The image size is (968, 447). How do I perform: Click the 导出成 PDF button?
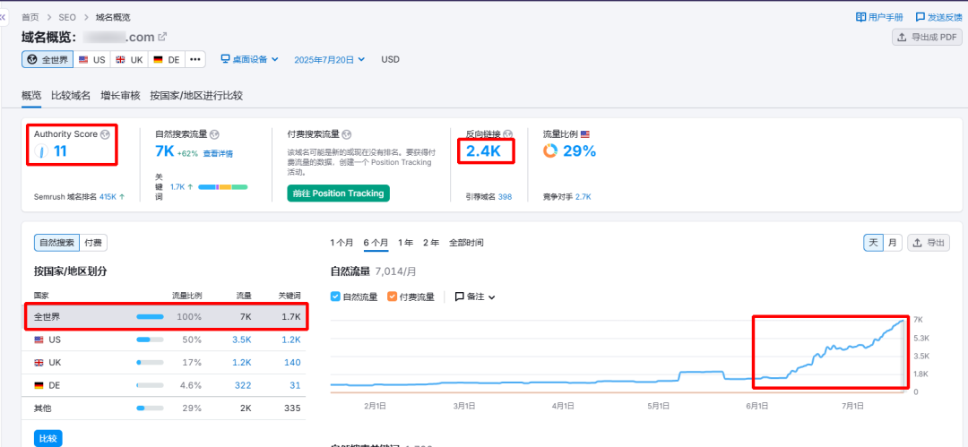[x=928, y=37]
